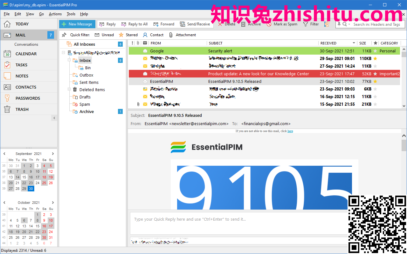Toggle read status on EssentialPIM message

coord(145,81)
